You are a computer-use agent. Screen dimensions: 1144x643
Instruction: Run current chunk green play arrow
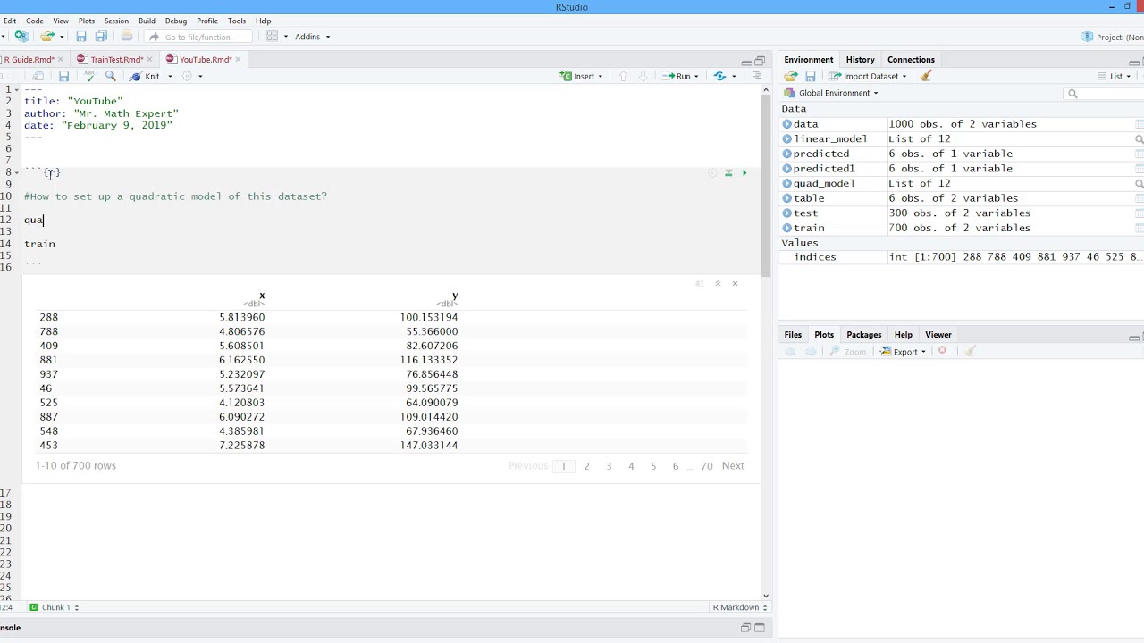pos(744,172)
